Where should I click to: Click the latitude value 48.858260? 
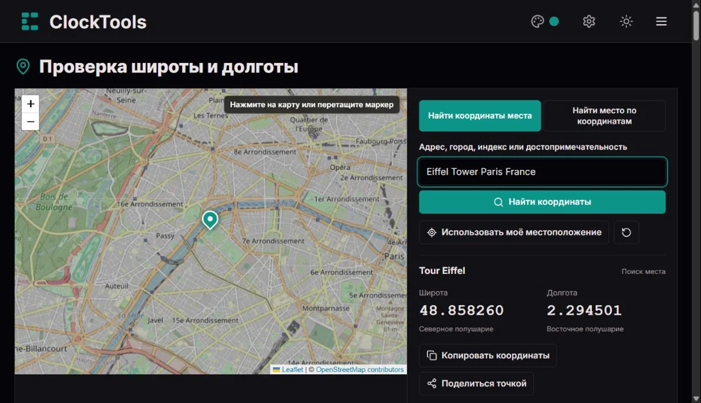click(461, 310)
